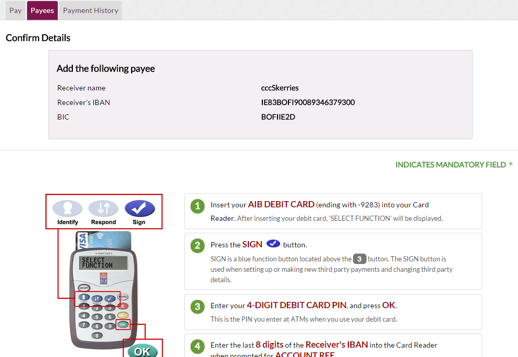Click the Visa debit card image
The image size is (518, 357).
(104, 240)
